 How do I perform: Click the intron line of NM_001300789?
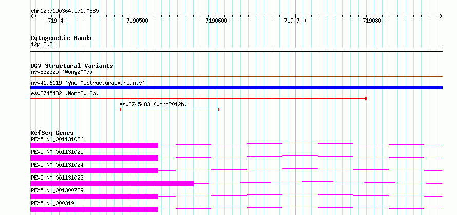(x=300, y=195)
